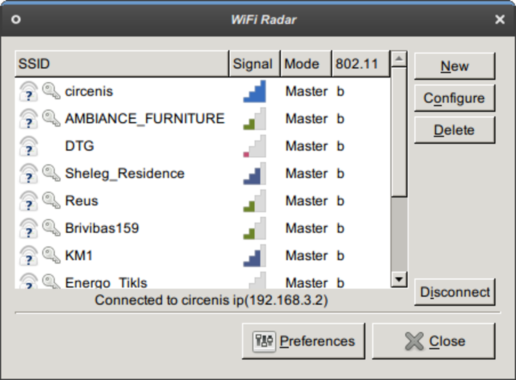This screenshot has height=380, width=516.
Task: Click the Mode column header
Action: coord(306,64)
